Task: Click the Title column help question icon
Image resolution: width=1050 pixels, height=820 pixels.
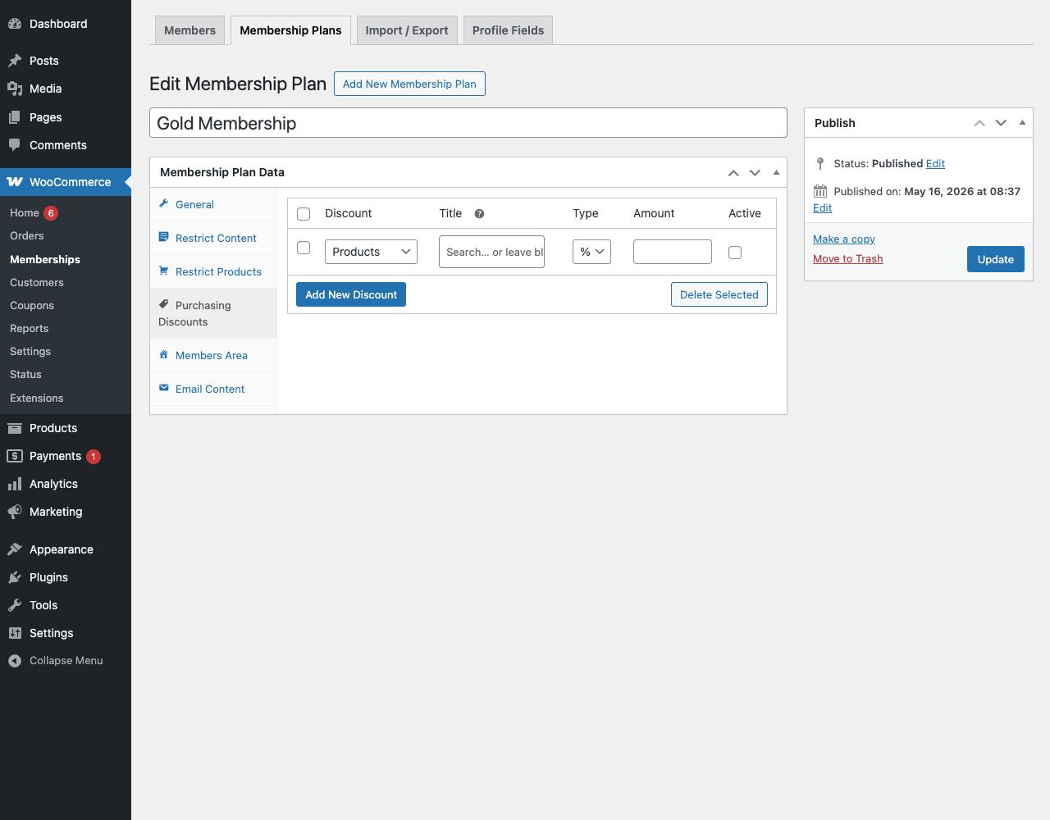Action: pos(479,214)
